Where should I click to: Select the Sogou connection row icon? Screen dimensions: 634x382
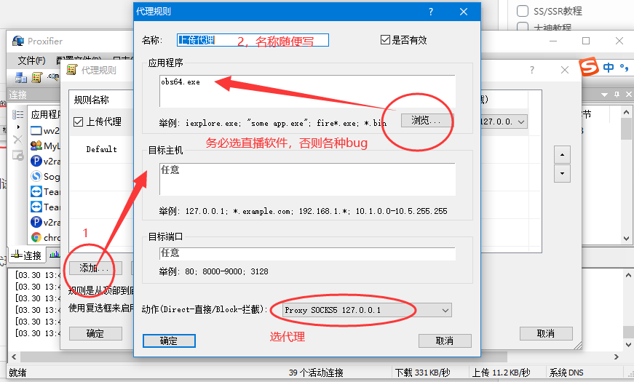[x=36, y=176]
